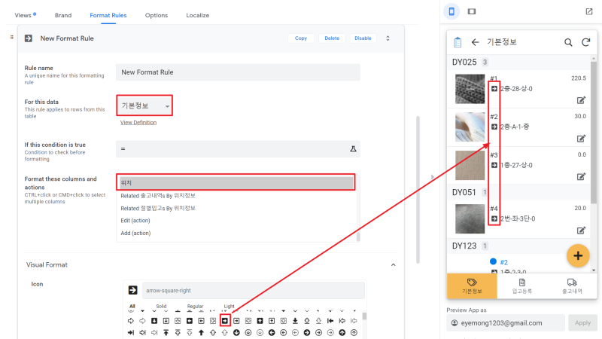Select Add (action) in column list

pos(236,234)
